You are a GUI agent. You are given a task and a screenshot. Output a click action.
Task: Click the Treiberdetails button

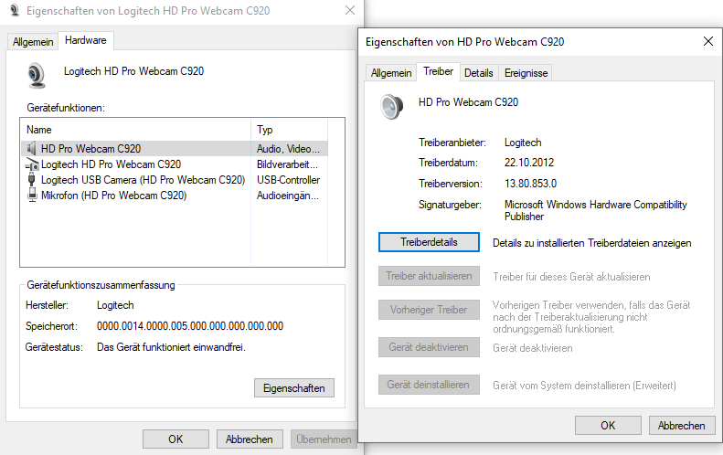pyautogui.click(x=429, y=242)
